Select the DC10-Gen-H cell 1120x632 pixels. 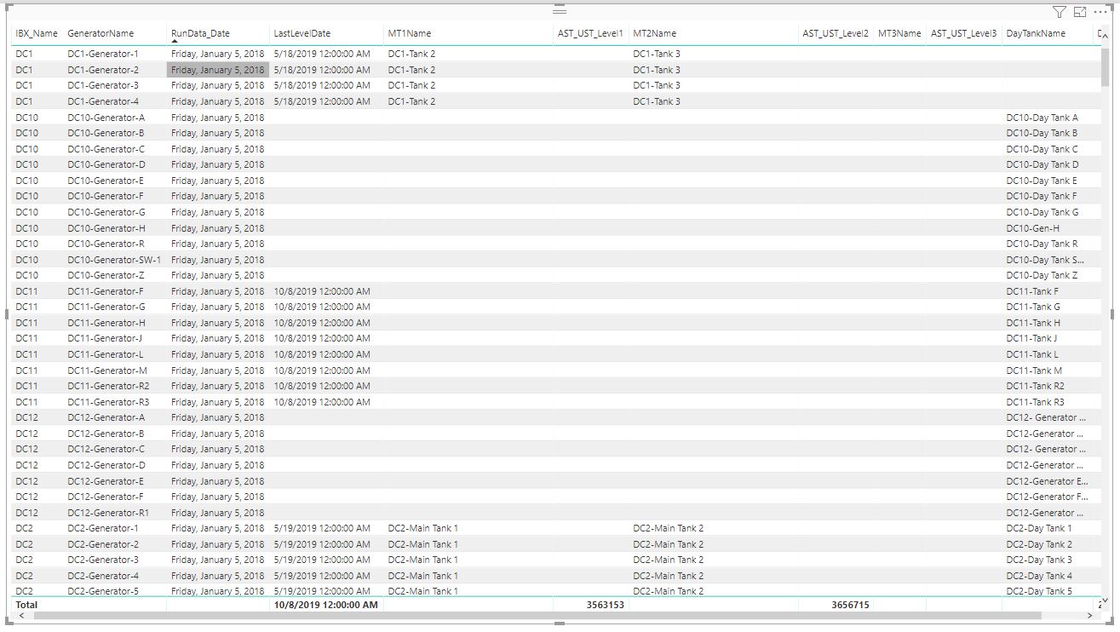[1033, 228]
